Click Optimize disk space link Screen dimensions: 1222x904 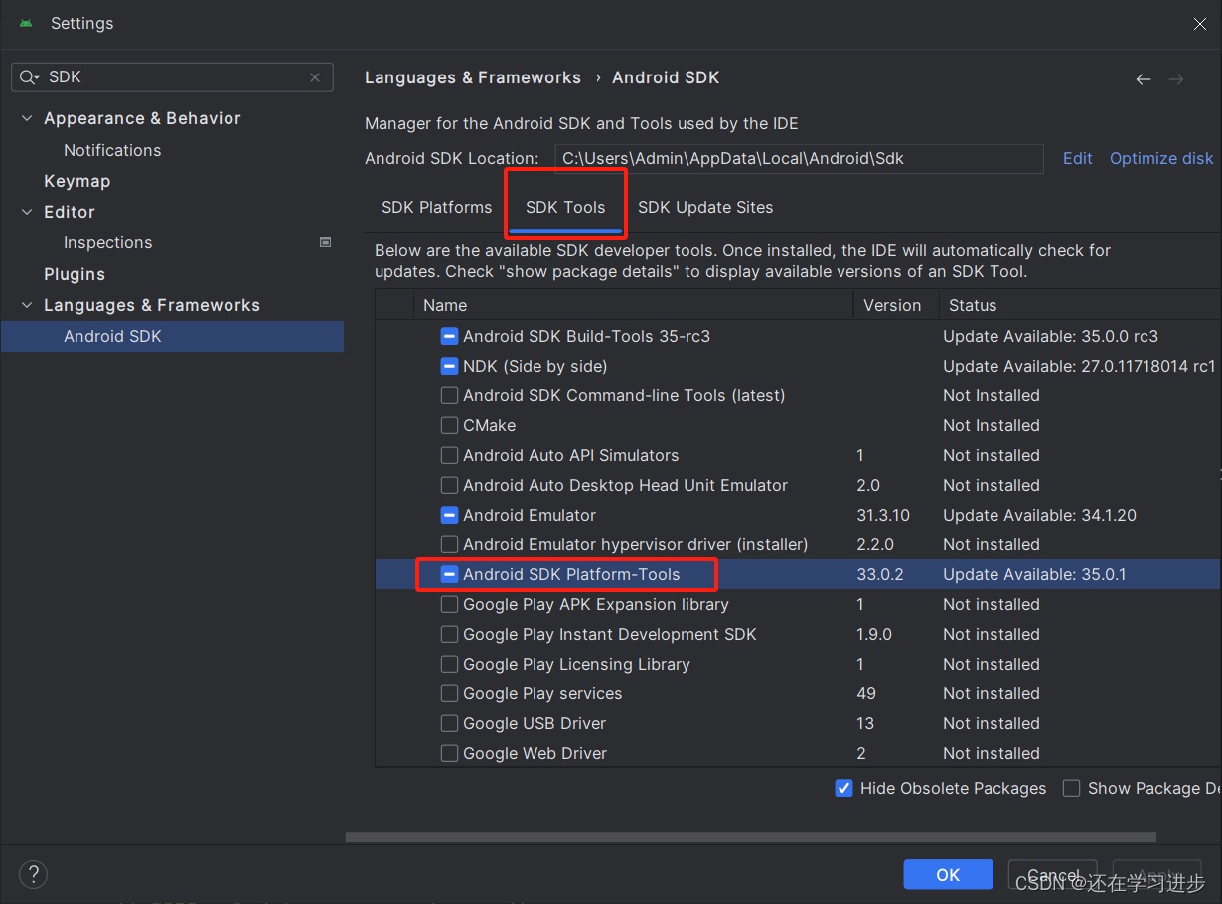1161,158
